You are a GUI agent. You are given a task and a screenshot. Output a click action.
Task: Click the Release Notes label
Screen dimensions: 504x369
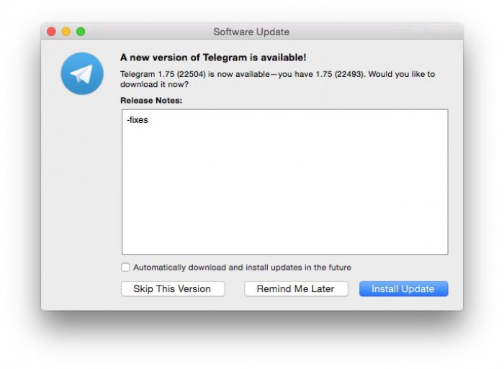[x=151, y=100]
